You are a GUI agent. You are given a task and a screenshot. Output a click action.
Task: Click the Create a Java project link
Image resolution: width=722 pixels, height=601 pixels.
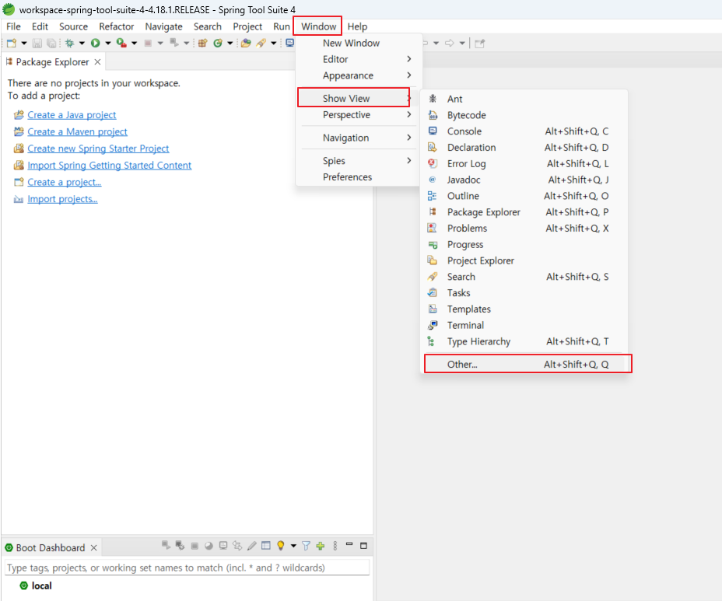tap(72, 114)
